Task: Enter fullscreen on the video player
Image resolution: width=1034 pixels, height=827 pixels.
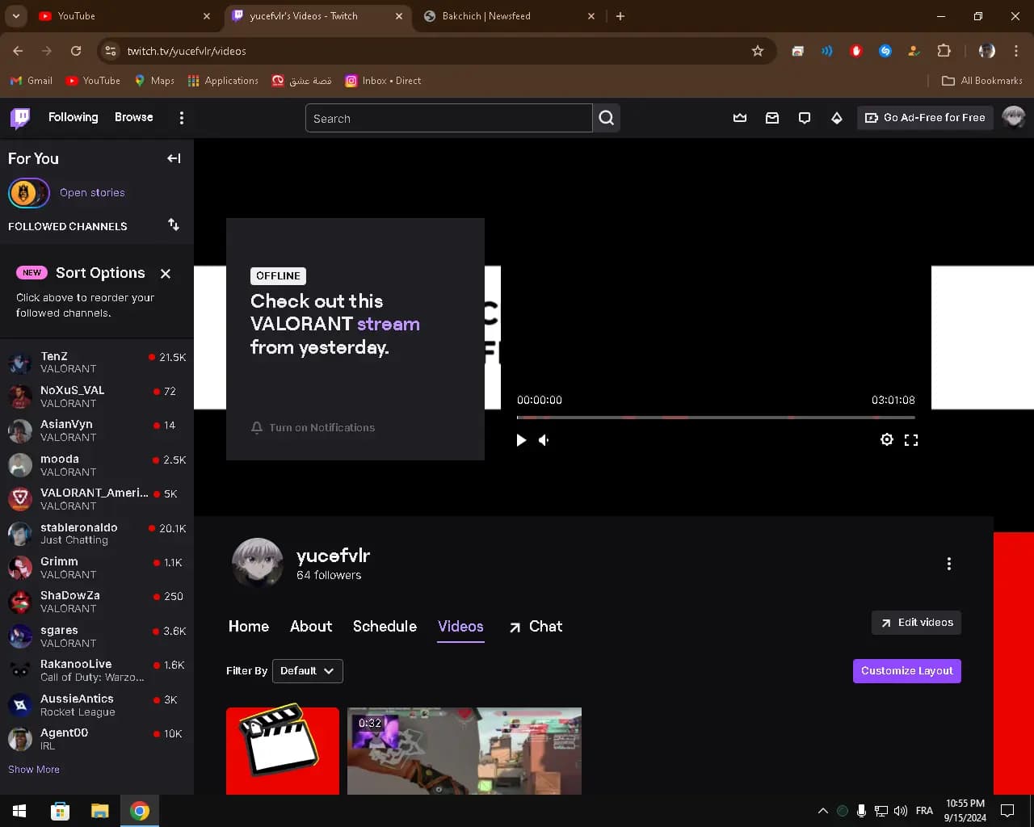Action: tap(911, 439)
